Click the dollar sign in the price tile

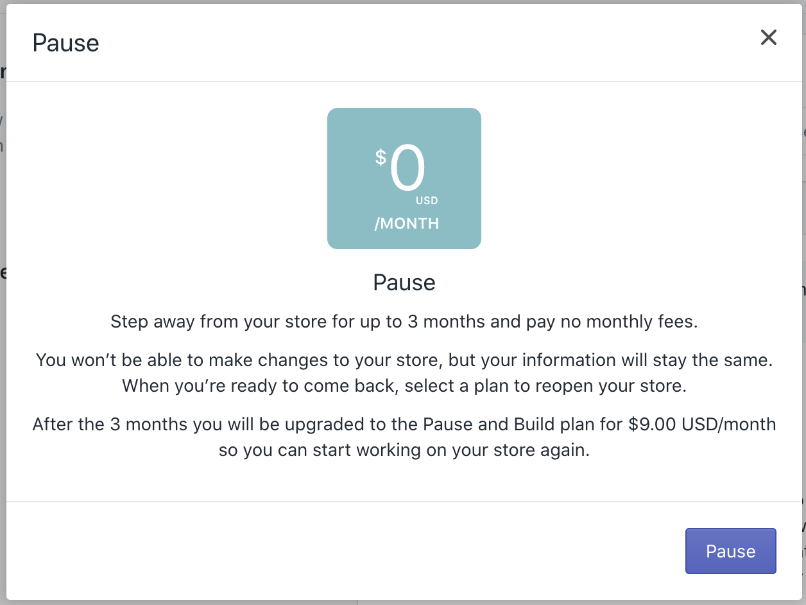[381, 157]
